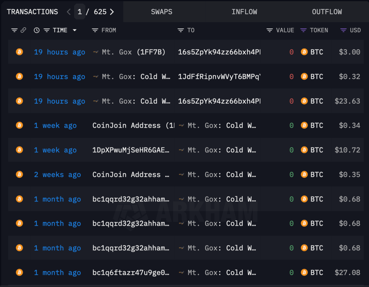Switch to the SWAPS tab
Viewport: 369px width, 287px height.
[162, 12]
